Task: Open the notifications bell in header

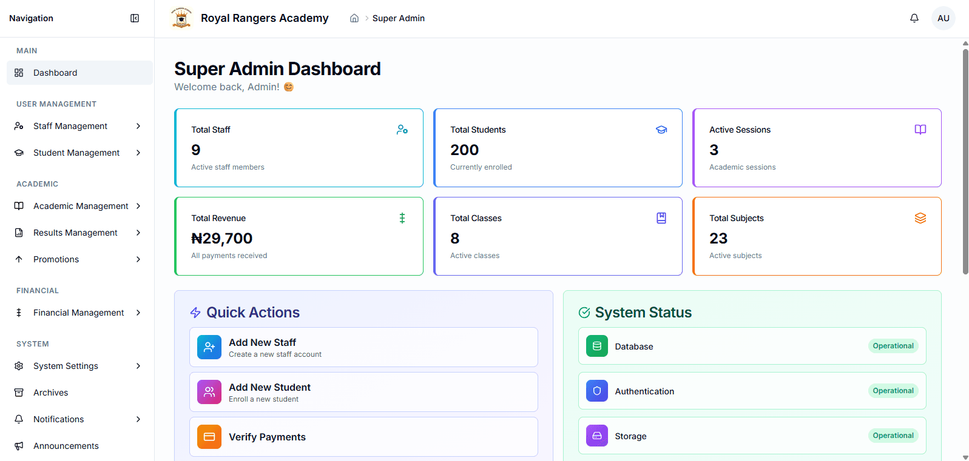Action: (914, 18)
